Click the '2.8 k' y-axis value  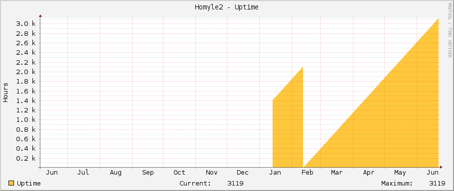25,33
